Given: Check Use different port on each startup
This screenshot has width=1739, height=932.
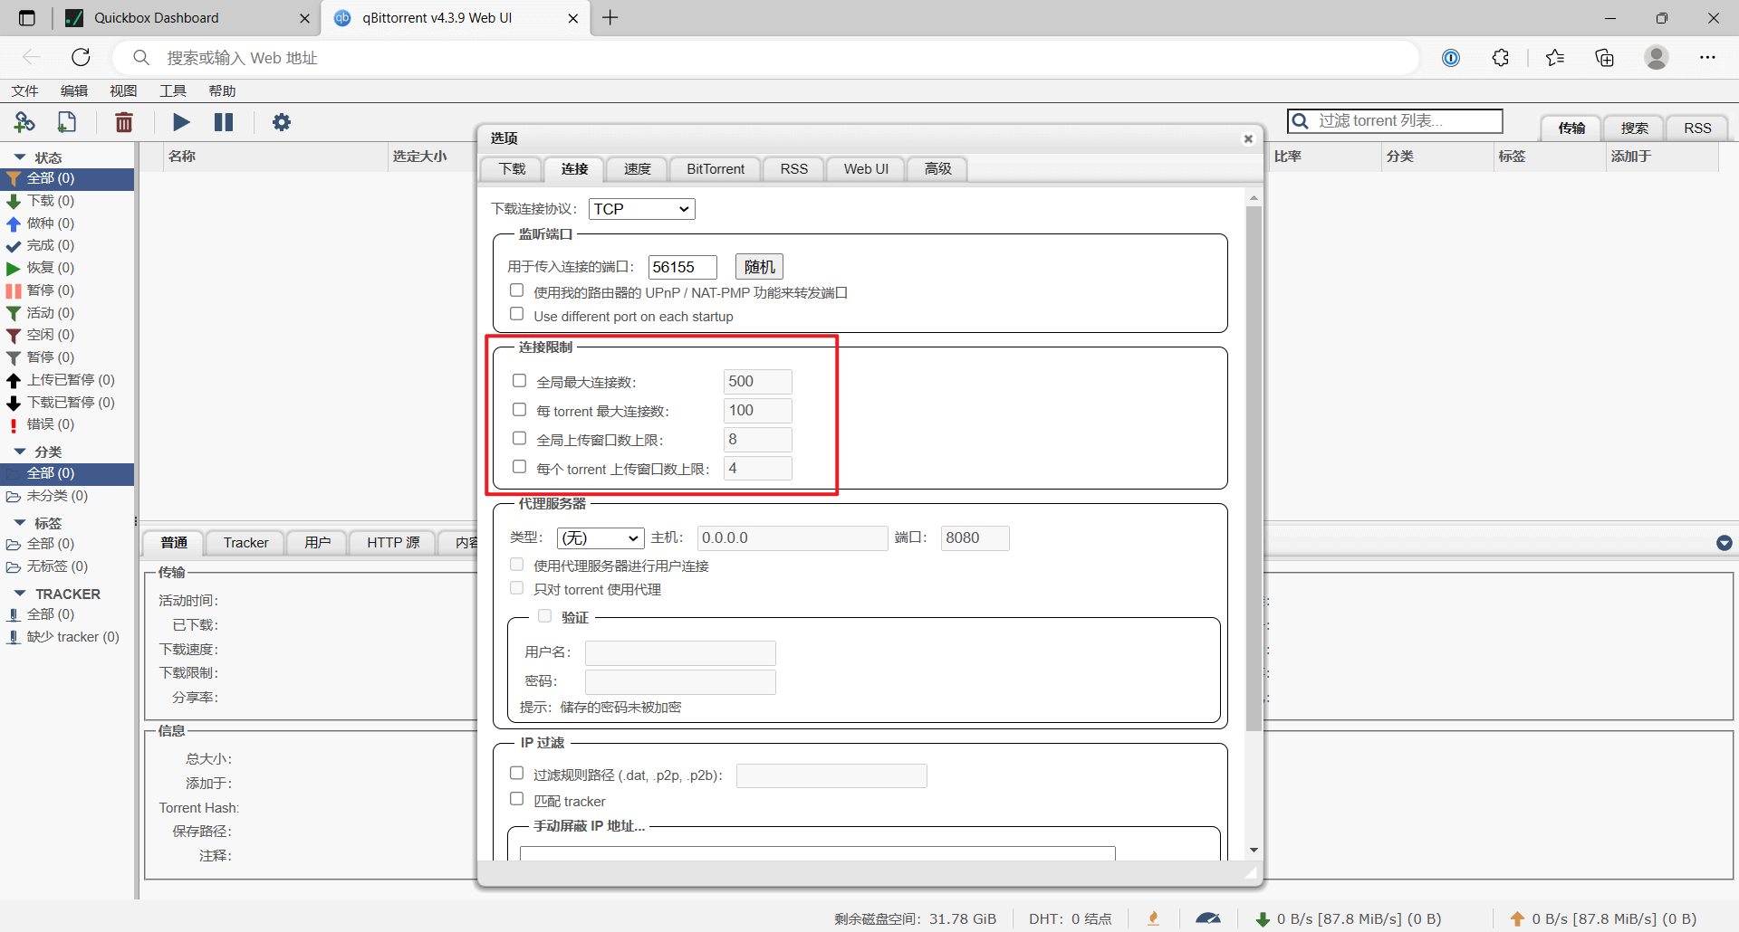Looking at the screenshot, I should [517, 314].
